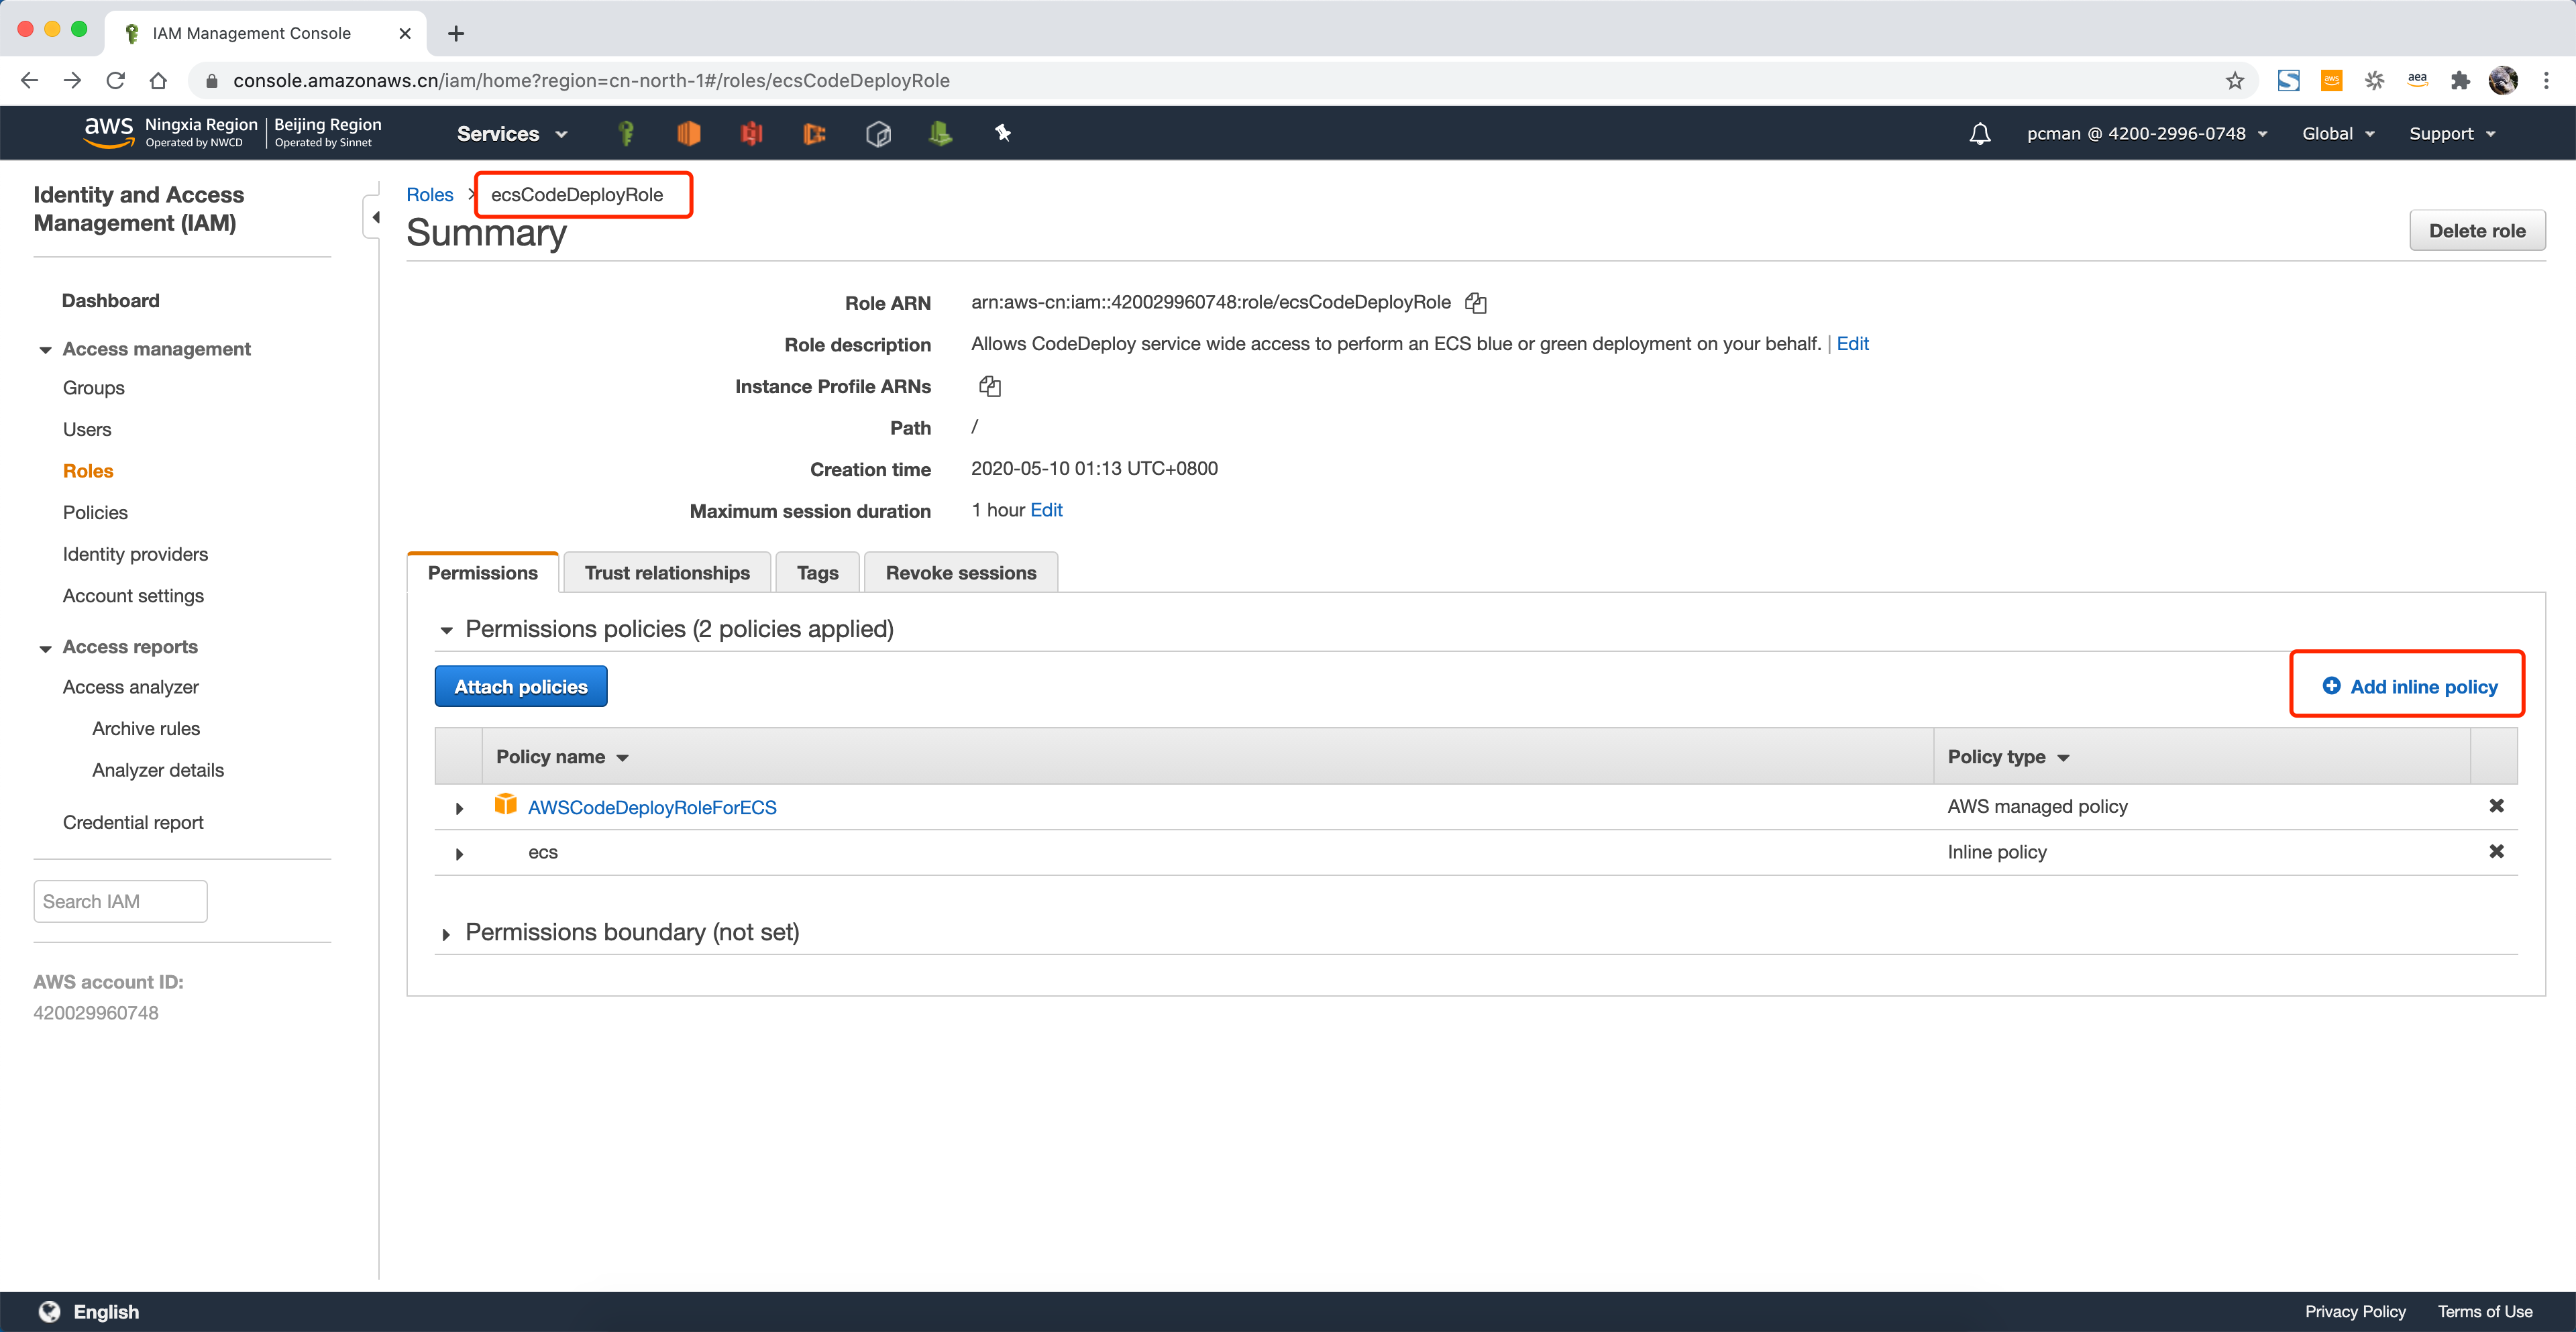This screenshot has height=1332, width=2576.
Task: Open the Chrome extensions puzzle menu
Action: [x=2460, y=81]
